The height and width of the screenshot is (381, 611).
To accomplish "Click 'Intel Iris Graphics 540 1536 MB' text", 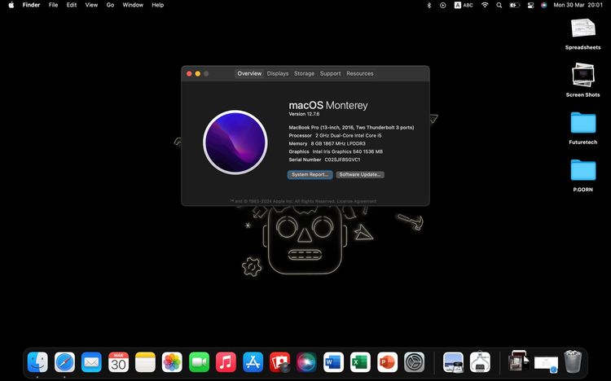I will point(348,151).
